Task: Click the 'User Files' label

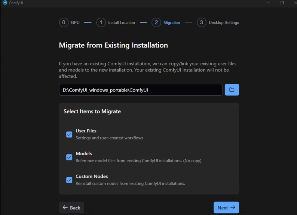Action: pyautogui.click(x=86, y=131)
